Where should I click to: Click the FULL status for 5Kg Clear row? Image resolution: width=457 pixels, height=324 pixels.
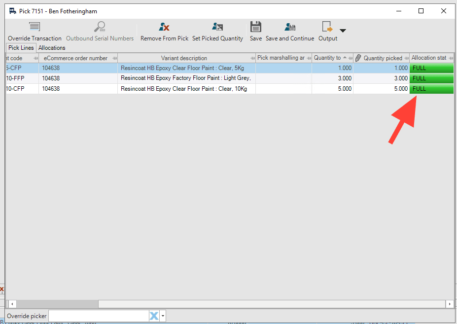tap(431, 68)
